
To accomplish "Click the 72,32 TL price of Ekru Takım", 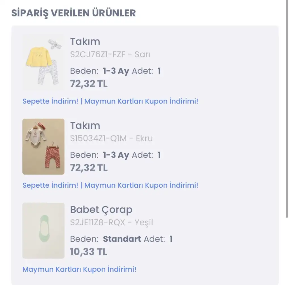I will click(89, 168).
